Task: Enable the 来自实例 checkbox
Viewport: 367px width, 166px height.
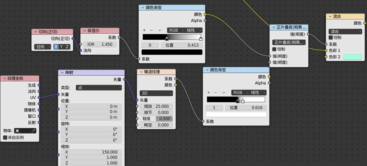Action: [5, 137]
